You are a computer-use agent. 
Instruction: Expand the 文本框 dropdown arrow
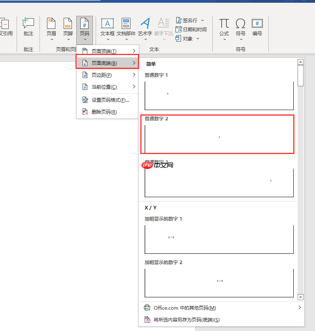[108, 39]
